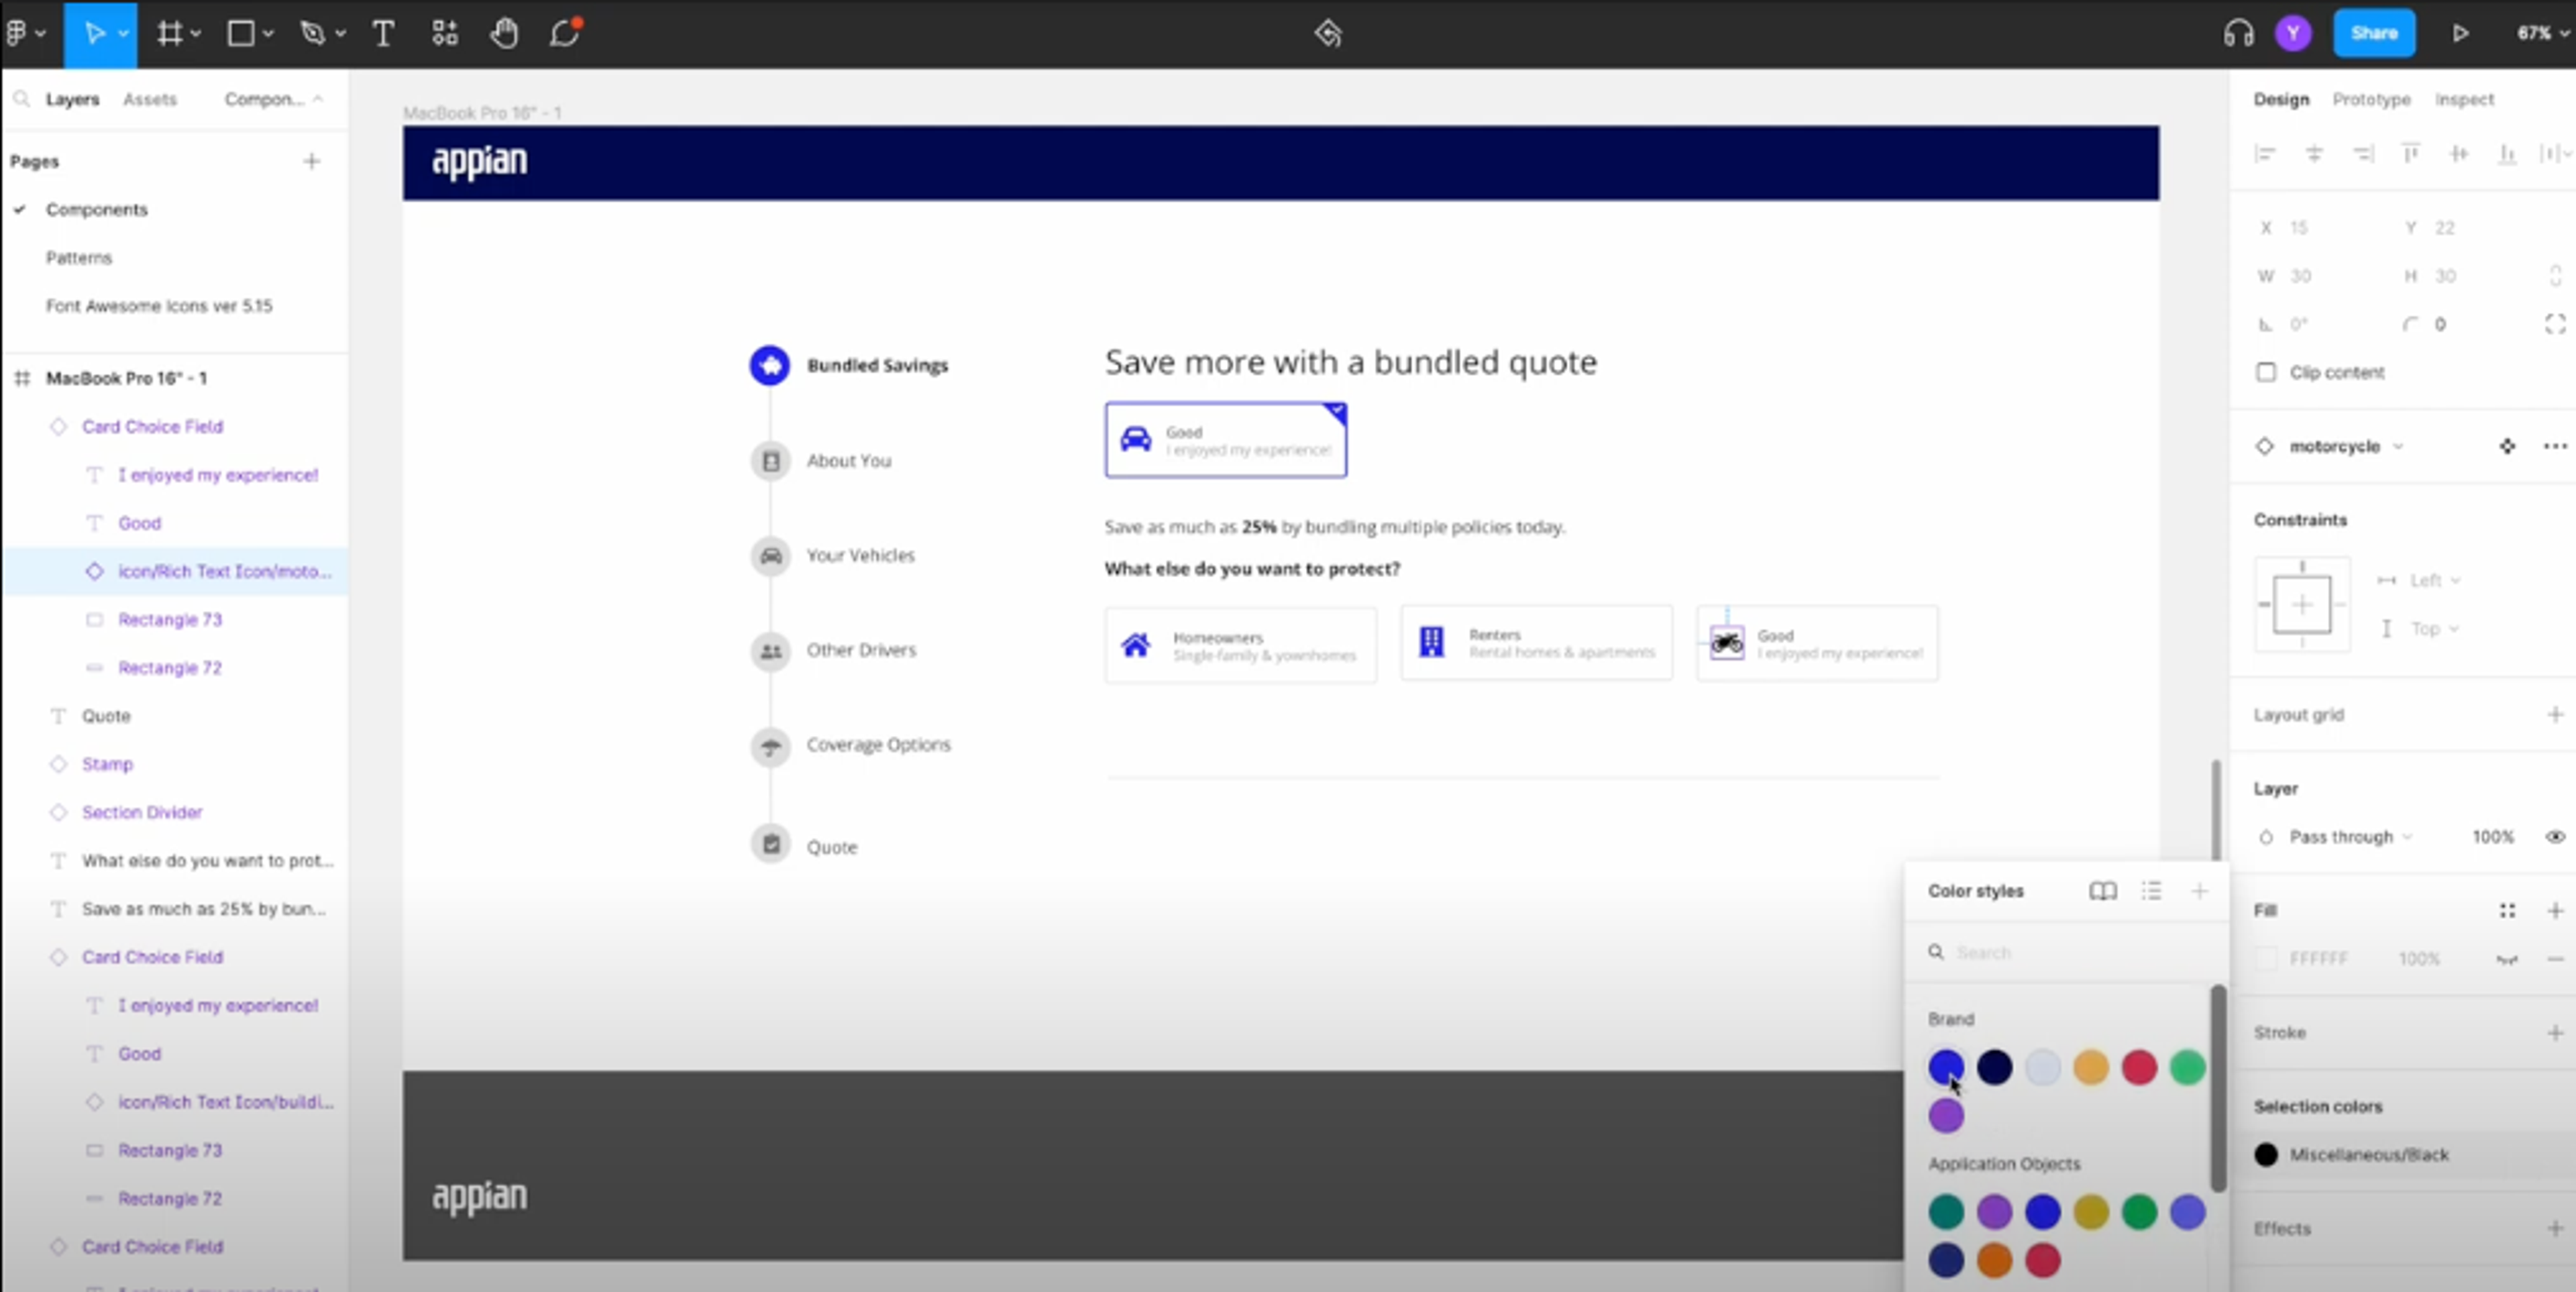Select the Quote text layer

point(106,716)
